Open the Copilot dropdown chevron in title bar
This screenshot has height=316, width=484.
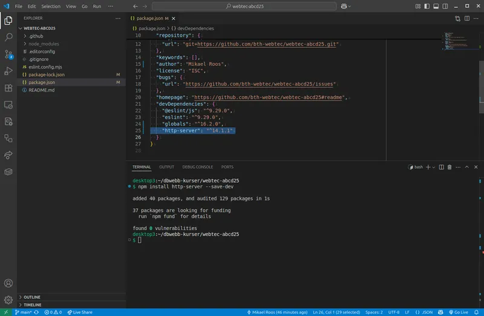tap(350, 6)
